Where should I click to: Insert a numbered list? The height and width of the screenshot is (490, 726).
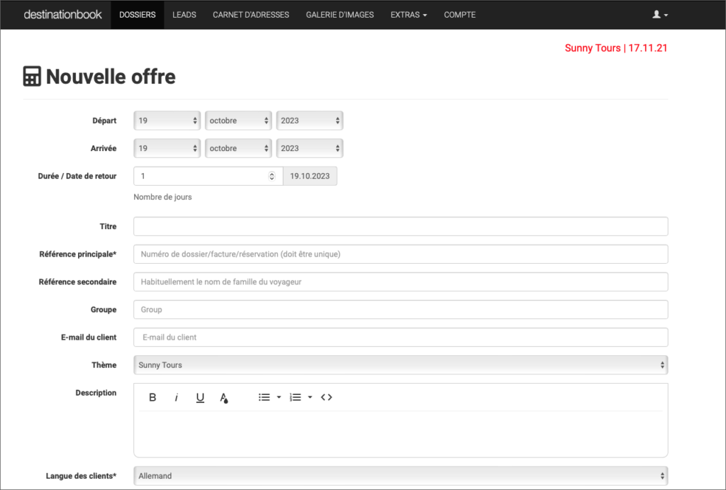point(296,398)
